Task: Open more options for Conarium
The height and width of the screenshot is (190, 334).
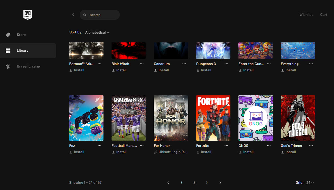Action: [184, 64]
